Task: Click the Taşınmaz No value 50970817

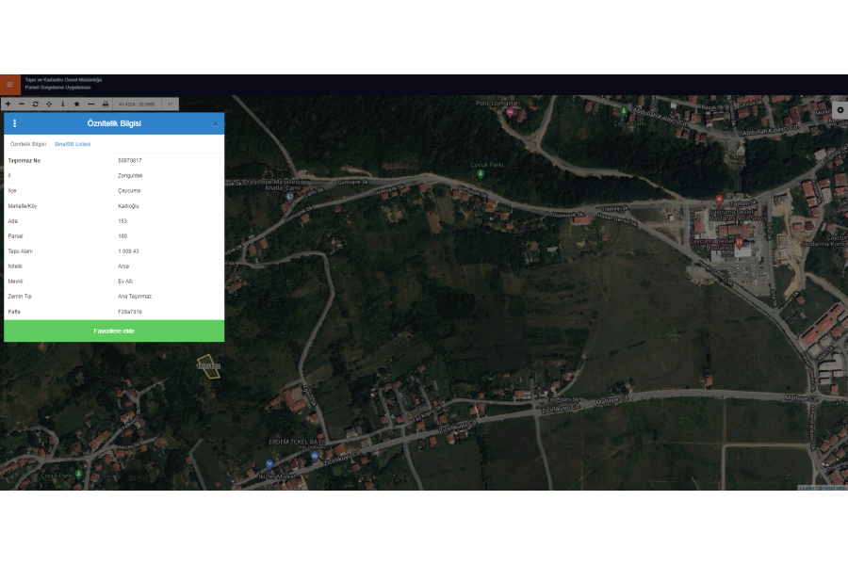Action: point(130,161)
